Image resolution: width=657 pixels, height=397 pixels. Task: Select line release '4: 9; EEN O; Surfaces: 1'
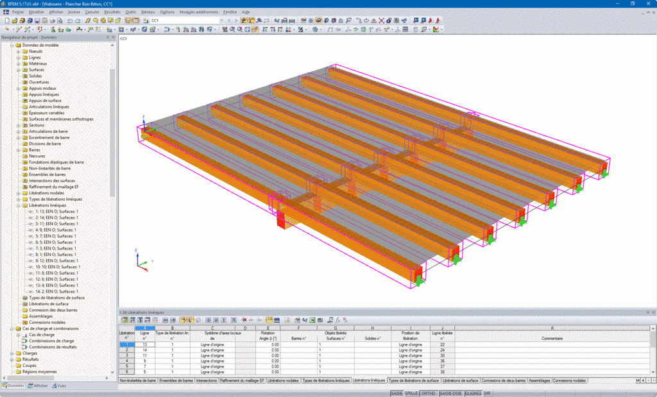(x=56, y=230)
